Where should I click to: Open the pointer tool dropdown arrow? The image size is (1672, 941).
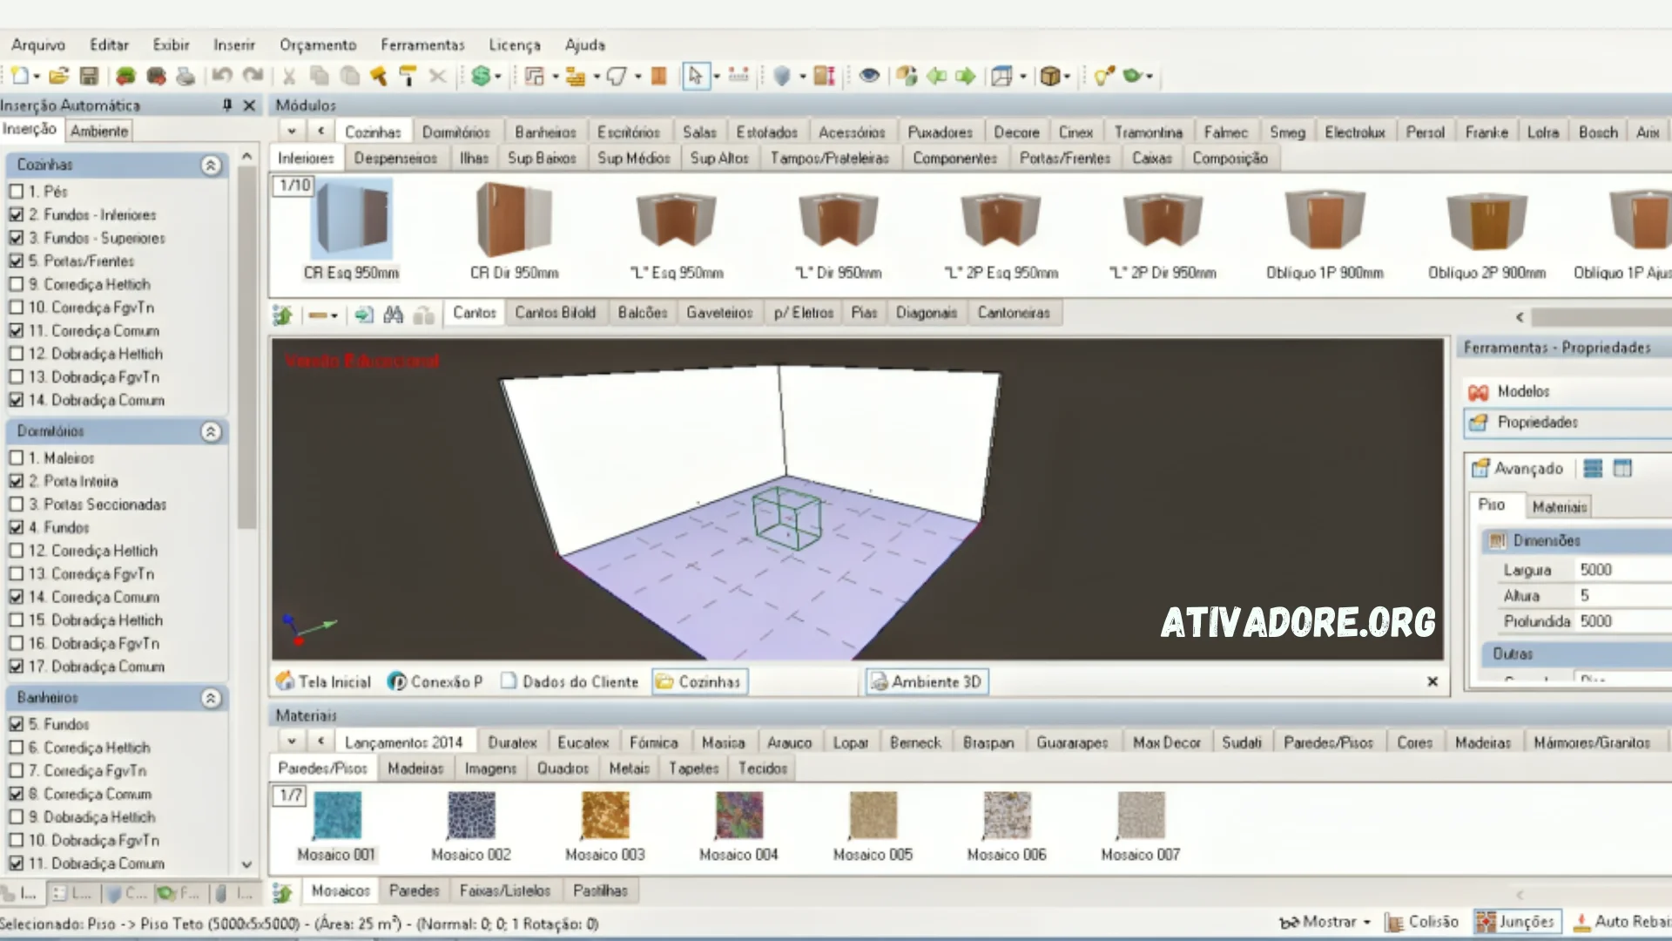(x=717, y=77)
